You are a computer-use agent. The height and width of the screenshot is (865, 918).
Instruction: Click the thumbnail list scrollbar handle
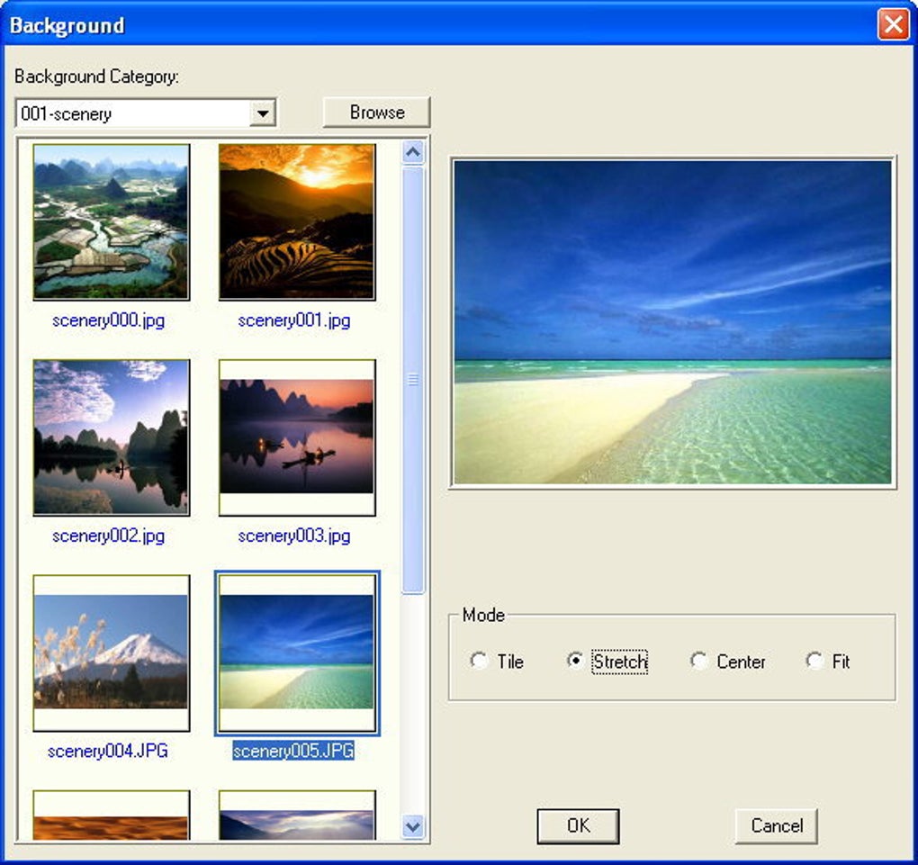point(413,380)
